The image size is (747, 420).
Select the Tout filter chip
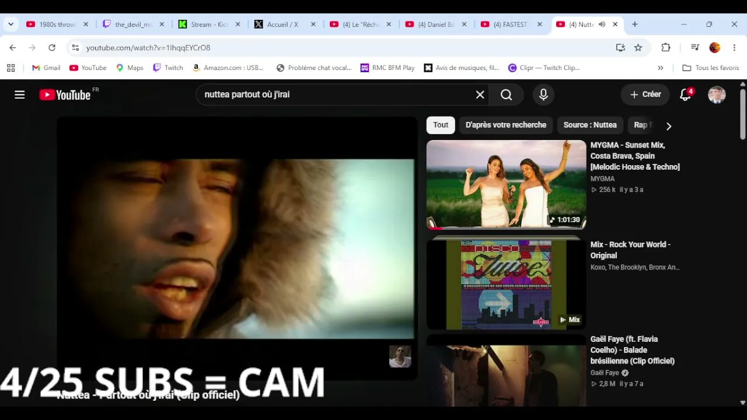441,125
